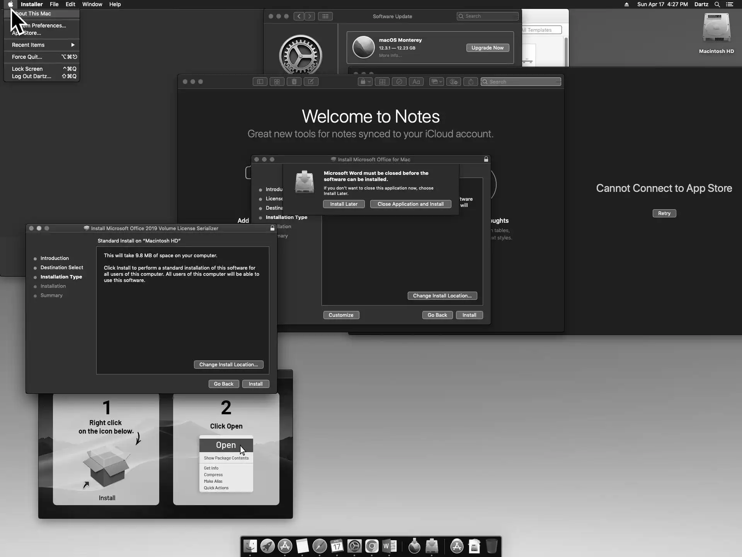
Task: Switch Notes to gallery view
Action: pos(277,82)
